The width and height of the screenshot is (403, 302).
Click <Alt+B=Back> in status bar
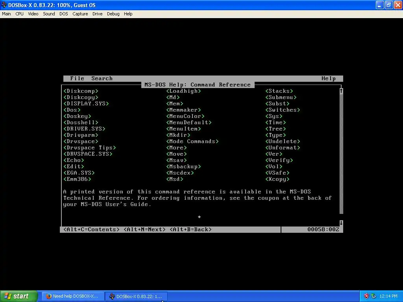191,229
